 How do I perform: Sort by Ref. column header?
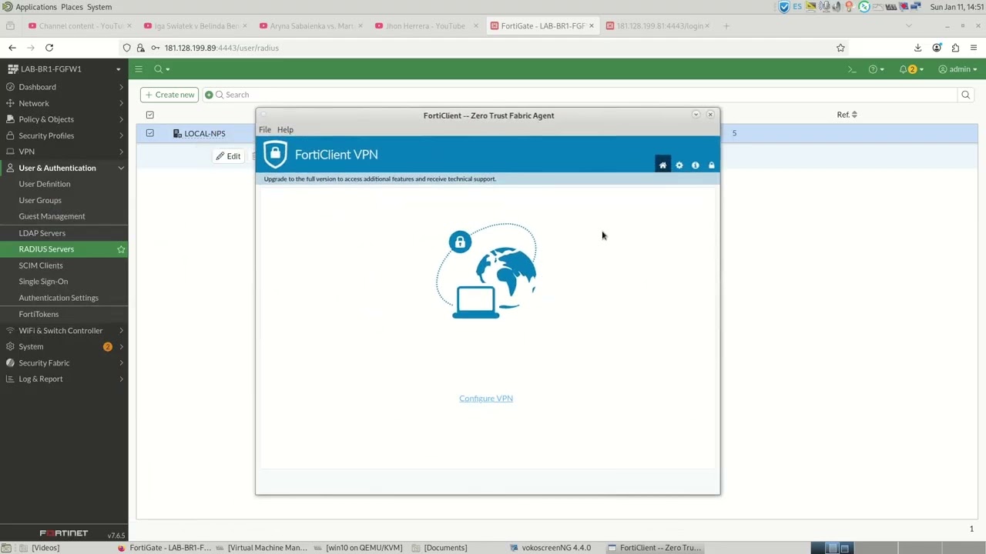(x=847, y=115)
